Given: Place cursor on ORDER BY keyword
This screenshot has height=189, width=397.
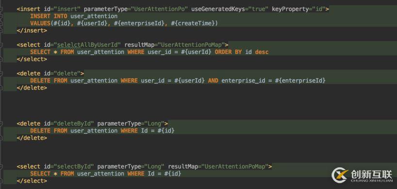Looking at the screenshot, I should (x=228, y=52).
